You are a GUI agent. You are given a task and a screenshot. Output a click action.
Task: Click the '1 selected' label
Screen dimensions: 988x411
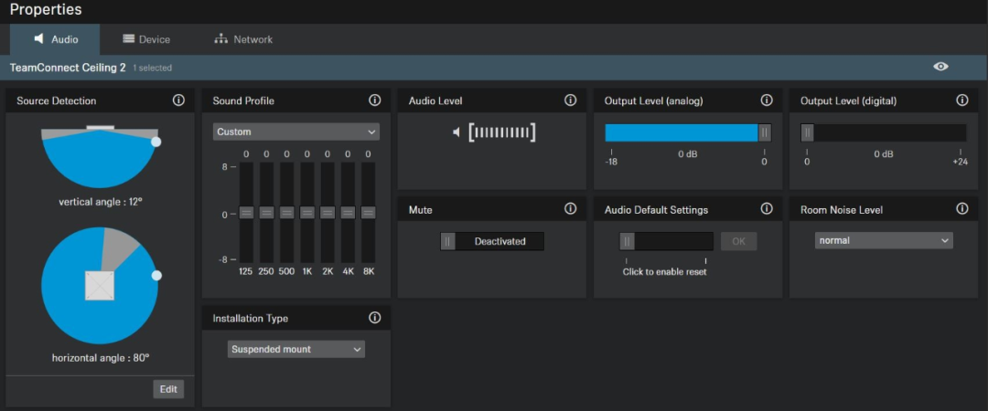tap(152, 68)
